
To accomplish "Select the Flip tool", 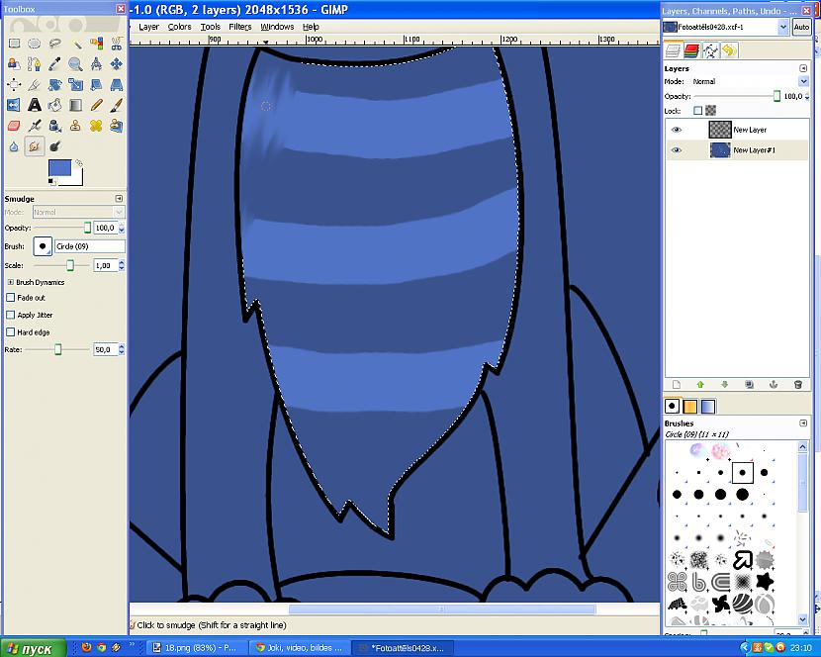I will tap(14, 105).
